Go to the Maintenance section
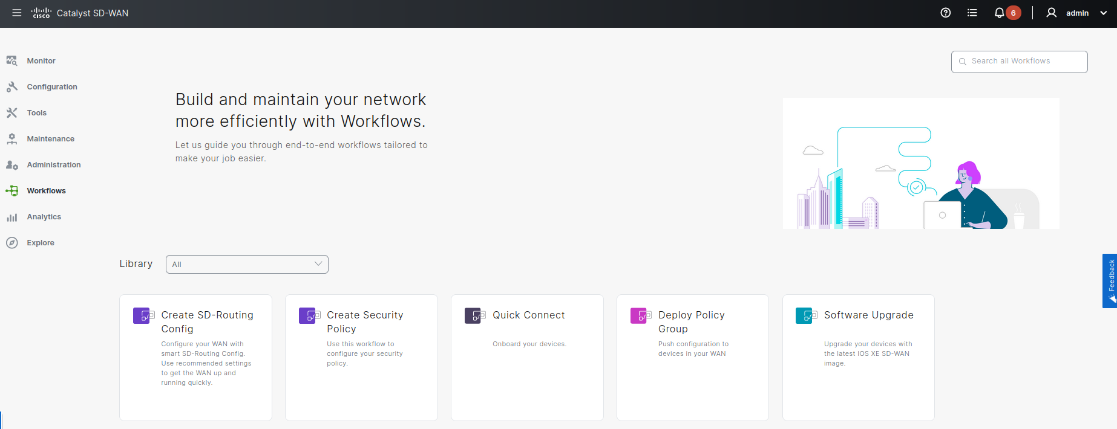The height and width of the screenshot is (429, 1117). 51,139
